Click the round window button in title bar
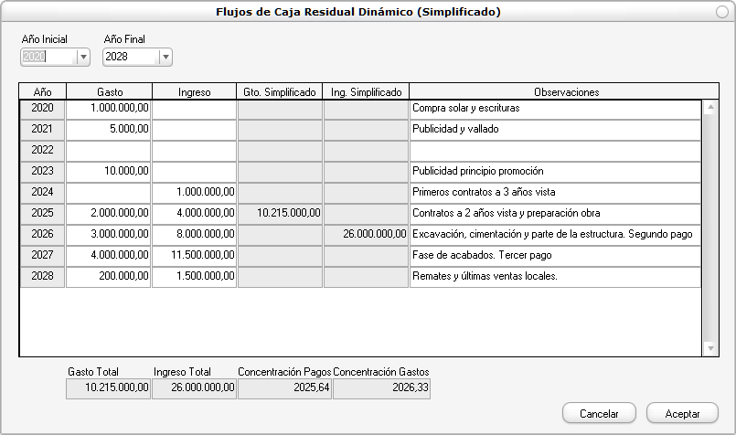This screenshot has height=435, width=736. pyautogui.click(x=723, y=12)
